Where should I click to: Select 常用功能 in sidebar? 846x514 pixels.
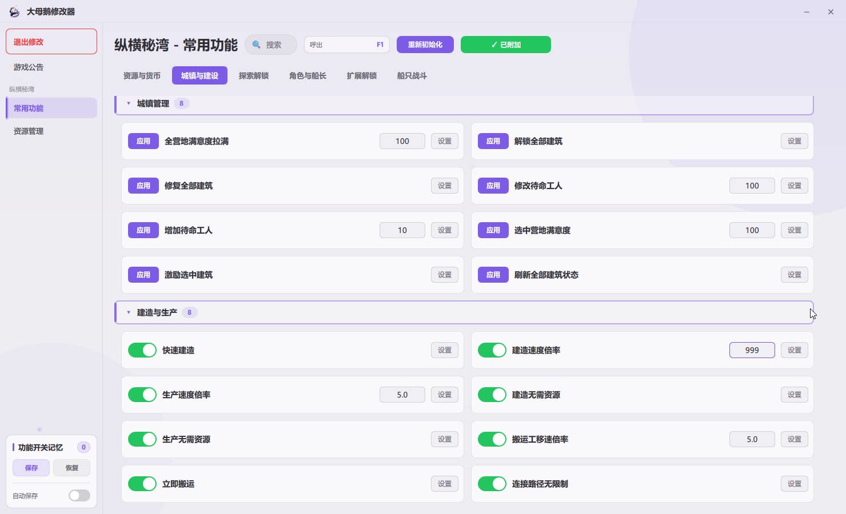pyautogui.click(x=51, y=108)
